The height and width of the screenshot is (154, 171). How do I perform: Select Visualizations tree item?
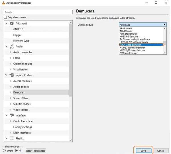coord(21,69)
